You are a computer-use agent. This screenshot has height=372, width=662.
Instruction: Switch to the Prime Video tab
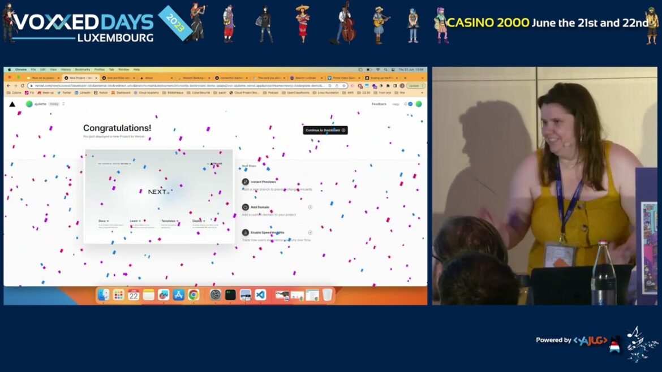(343, 78)
